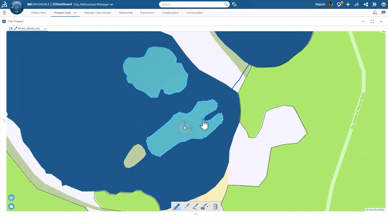
Task: Select the extract_natural_woo... dataset tab
Action: click(x=28, y=28)
